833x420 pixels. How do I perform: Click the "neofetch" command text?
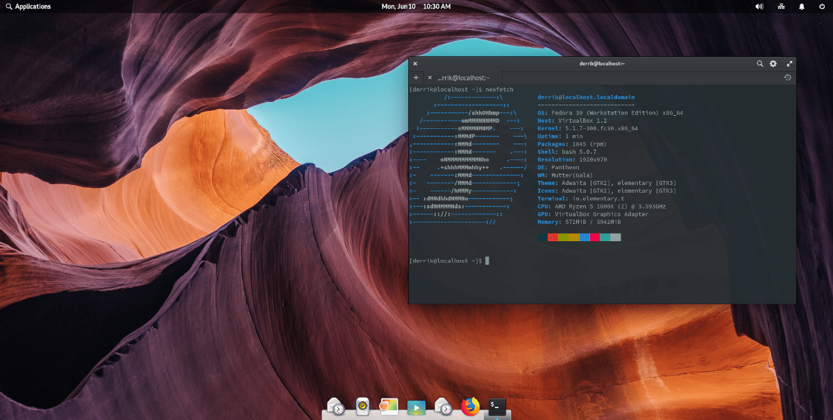(x=499, y=89)
